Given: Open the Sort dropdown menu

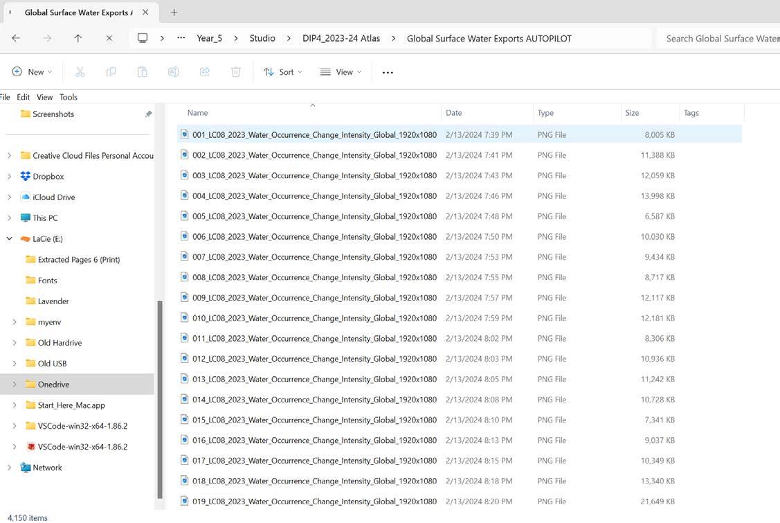Looking at the screenshot, I should click(282, 72).
